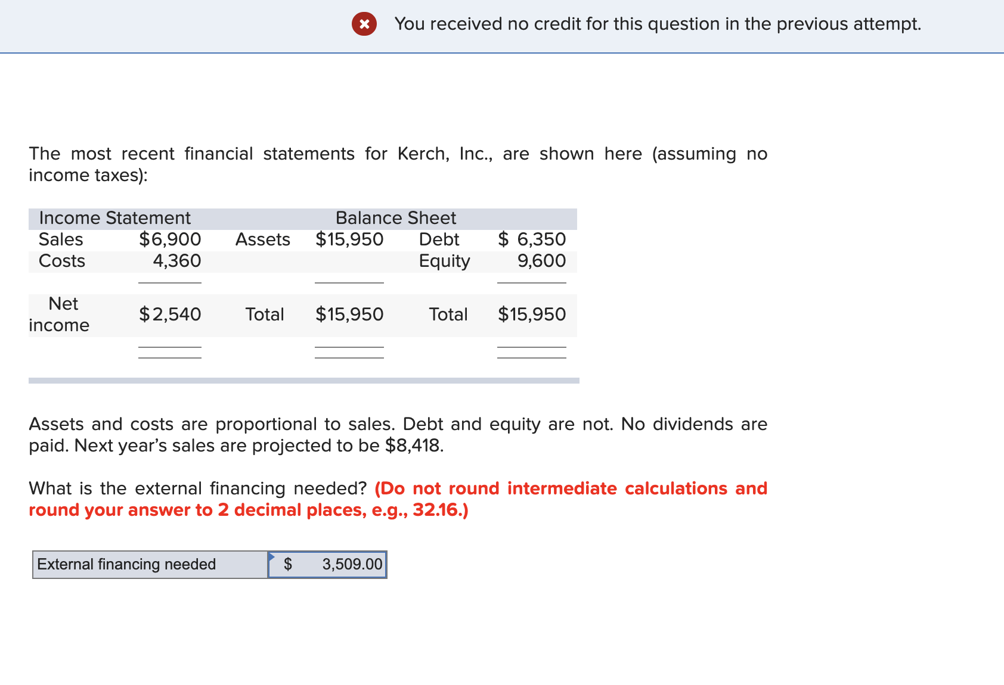
Task: Click the blue flag marker on answer cell
Action: pos(272,555)
